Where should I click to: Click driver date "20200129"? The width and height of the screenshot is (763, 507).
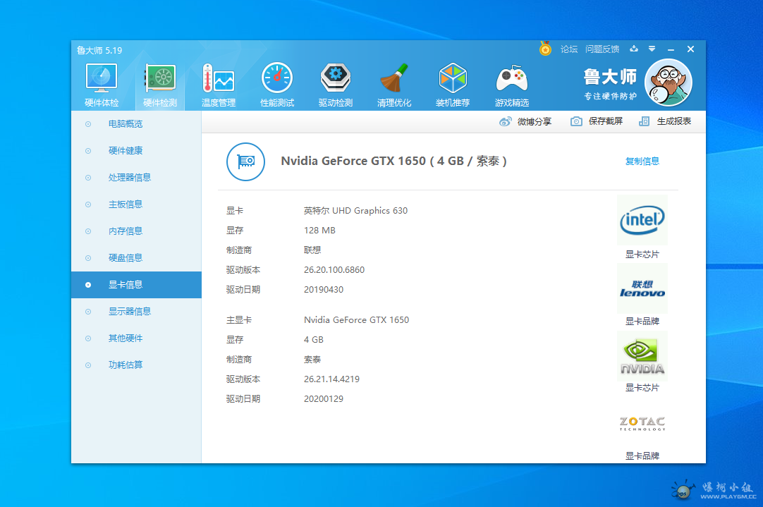(x=324, y=399)
